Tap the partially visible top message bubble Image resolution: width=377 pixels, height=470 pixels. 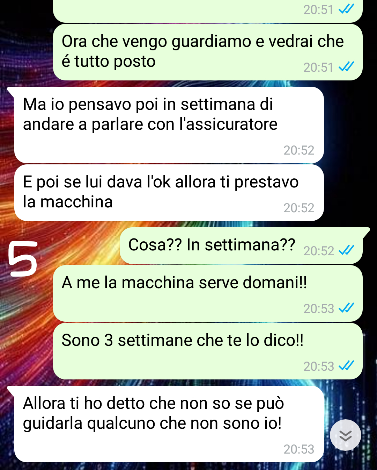click(x=208, y=10)
